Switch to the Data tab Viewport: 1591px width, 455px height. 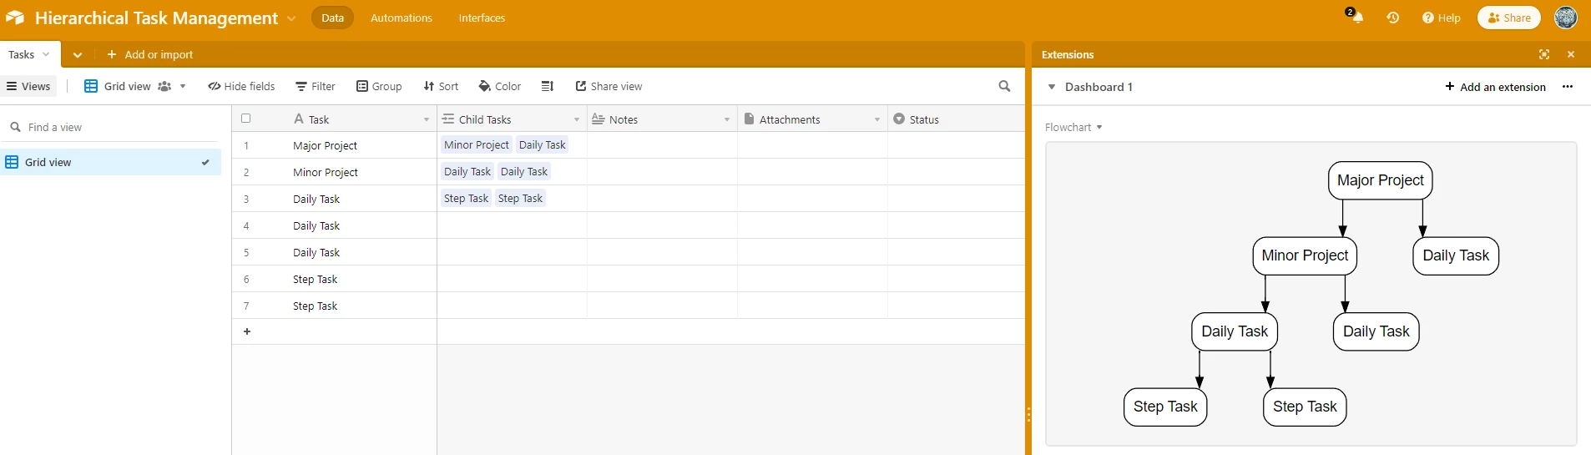(332, 18)
